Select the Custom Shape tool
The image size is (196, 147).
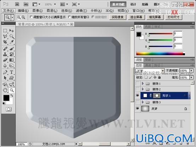pos(12,78)
